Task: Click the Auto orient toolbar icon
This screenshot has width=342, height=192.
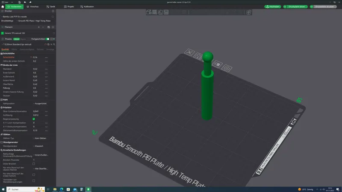Action: click(x=160, y=12)
